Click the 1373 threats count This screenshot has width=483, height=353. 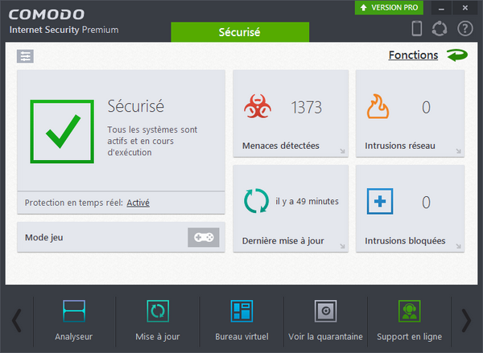pyautogui.click(x=307, y=108)
